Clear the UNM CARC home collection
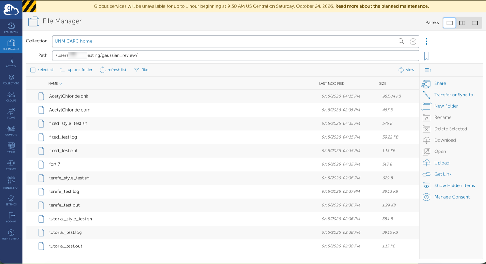Viewport: 486px width, 264px height. click(x=413, y=42)
